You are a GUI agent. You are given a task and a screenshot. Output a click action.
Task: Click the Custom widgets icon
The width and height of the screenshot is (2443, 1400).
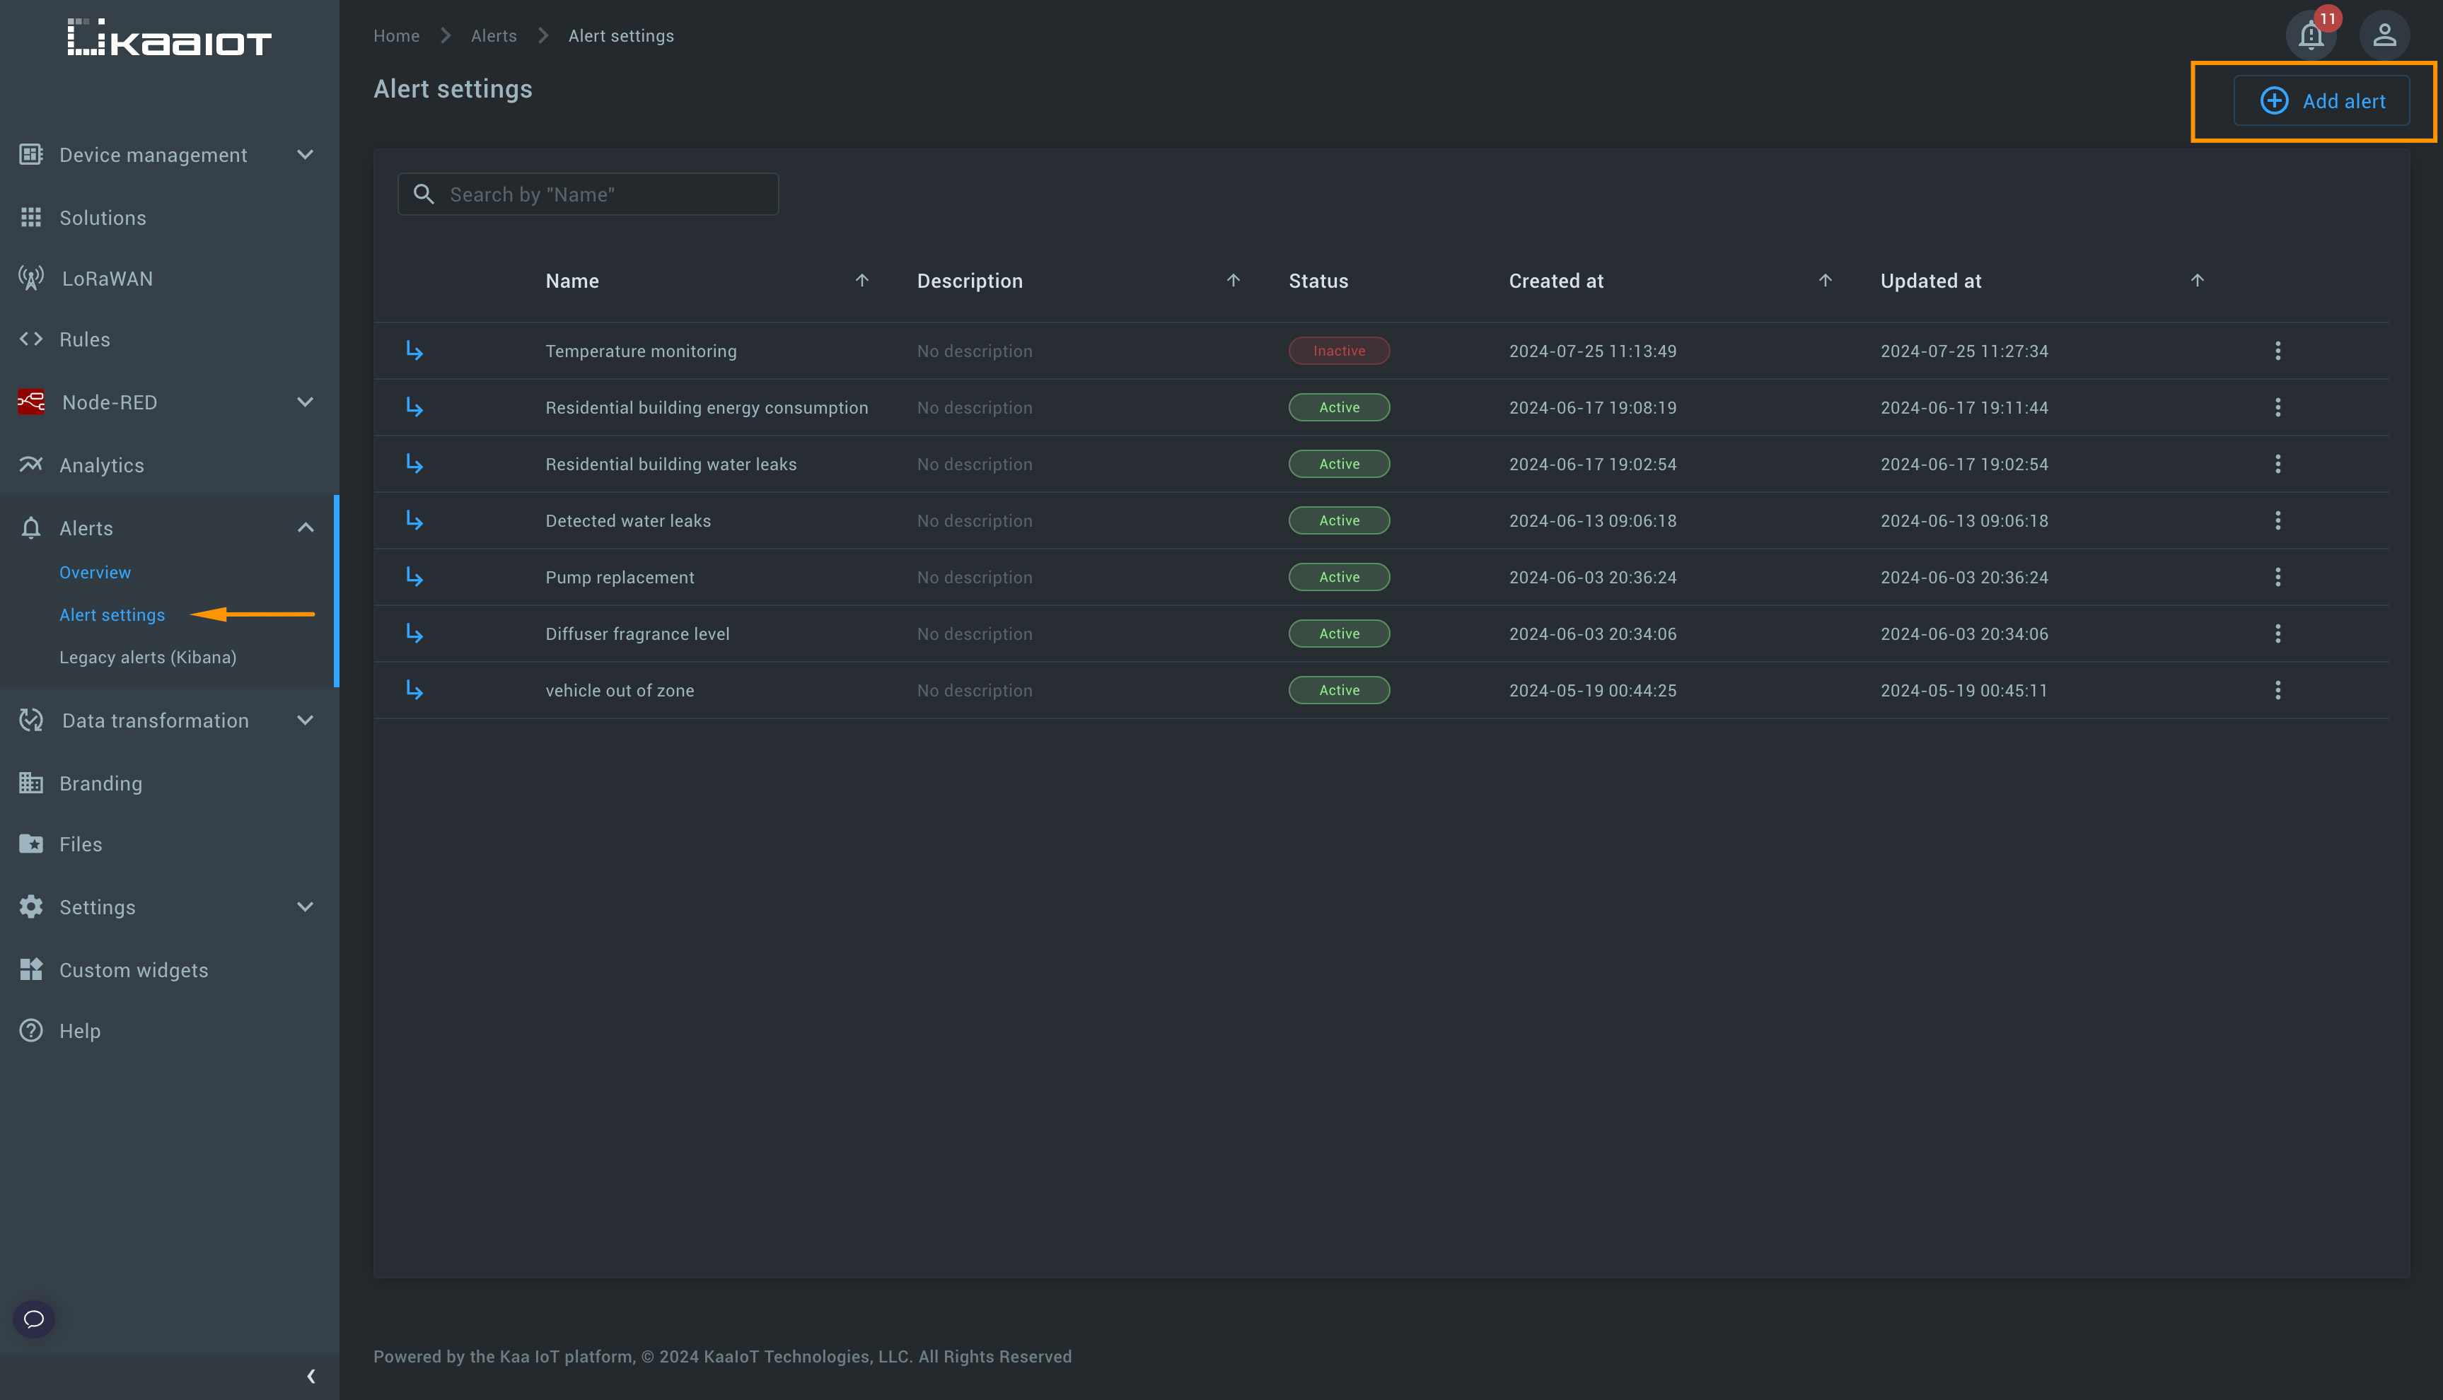(31, 969)
